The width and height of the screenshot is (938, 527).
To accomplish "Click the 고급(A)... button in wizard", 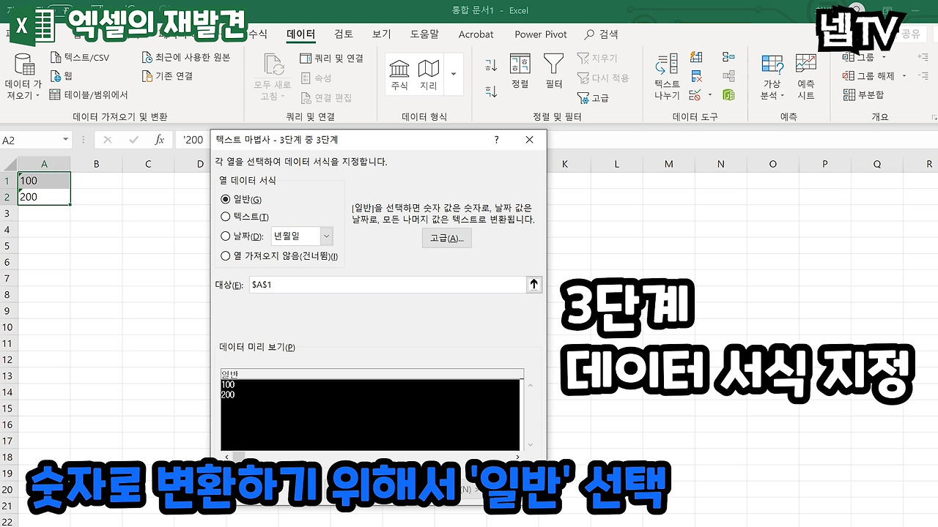I will (447, 239).
